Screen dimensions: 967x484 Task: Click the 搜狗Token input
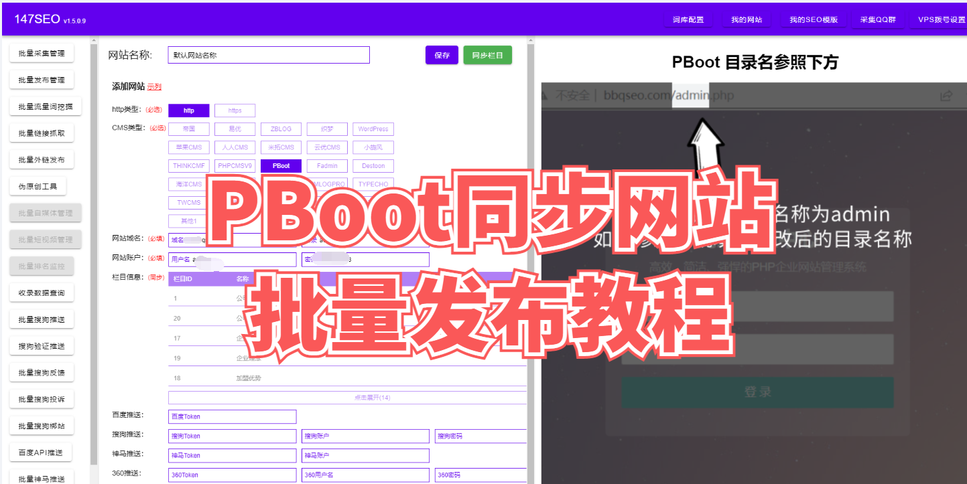tap(232, 436)
